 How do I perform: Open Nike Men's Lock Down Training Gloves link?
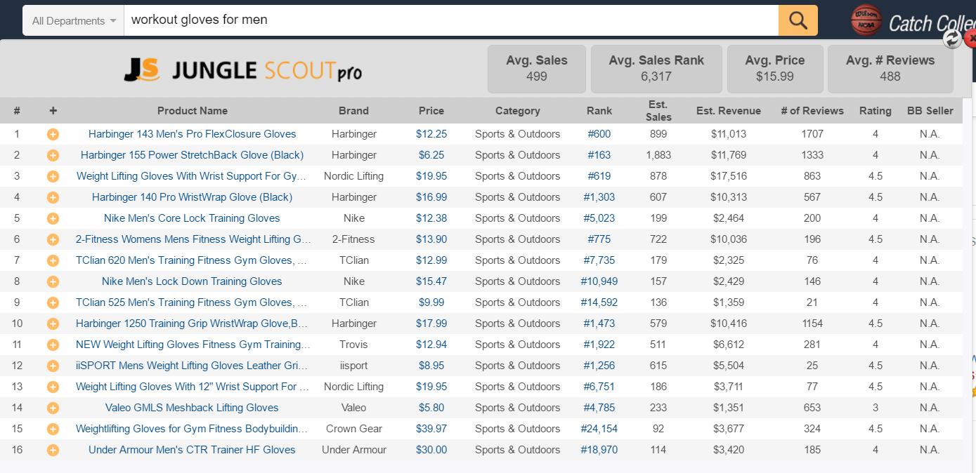coord(192,281)
